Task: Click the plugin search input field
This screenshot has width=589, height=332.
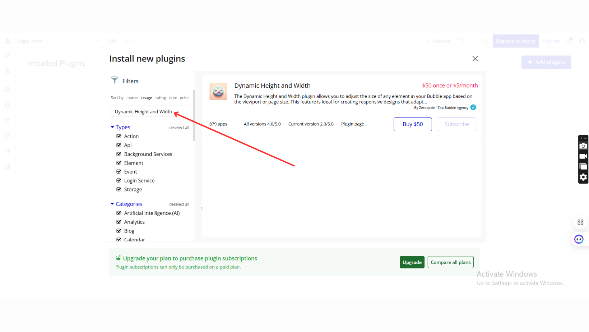Action: [x=144, y=112]
